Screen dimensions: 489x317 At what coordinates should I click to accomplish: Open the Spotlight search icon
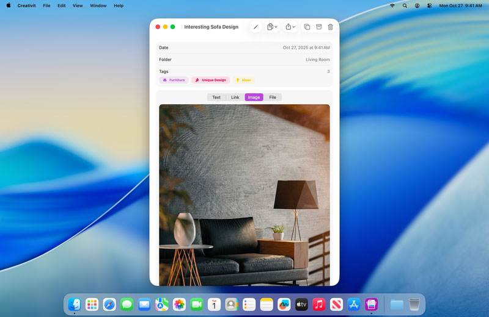[405, 5]
